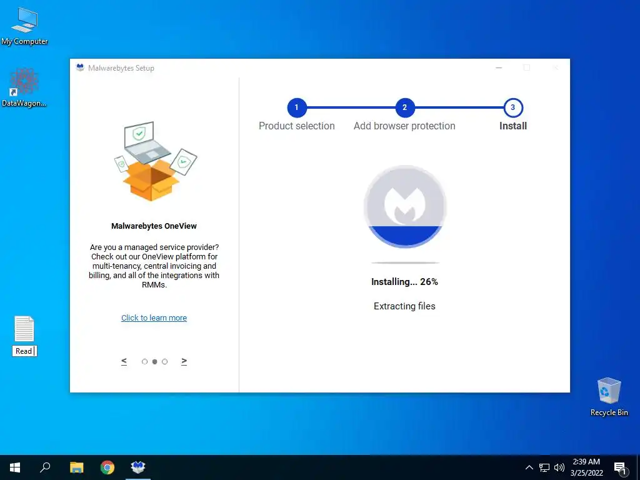Image resolution: width=640 pixels, height=480 pixels.
Task: Click step 3 circle Install
Action: (x=513, y=107)
